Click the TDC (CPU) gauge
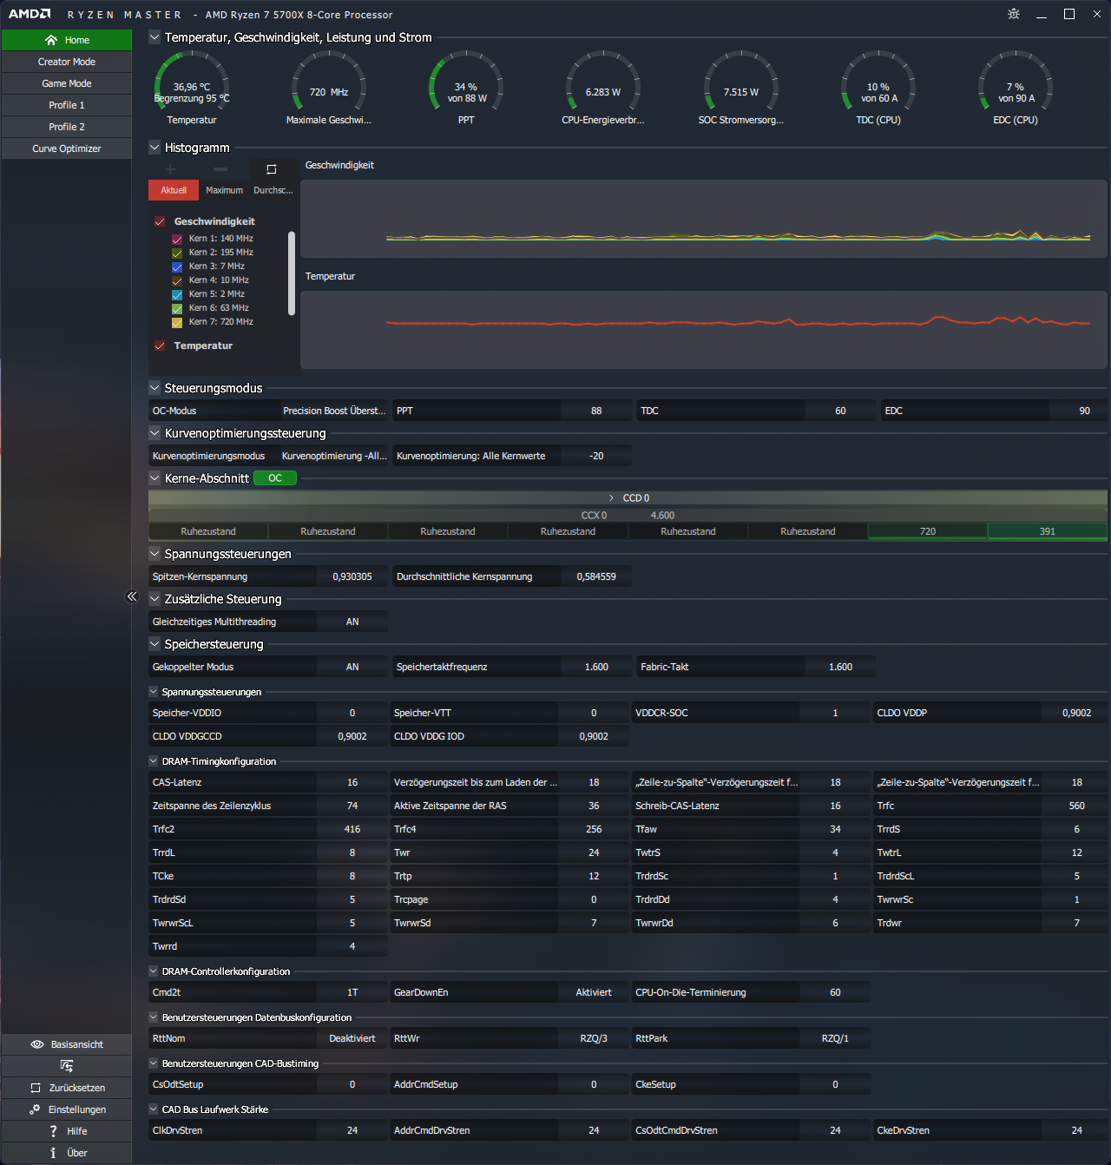This screenshot has height=1165, width=1111. coord(878,89)
